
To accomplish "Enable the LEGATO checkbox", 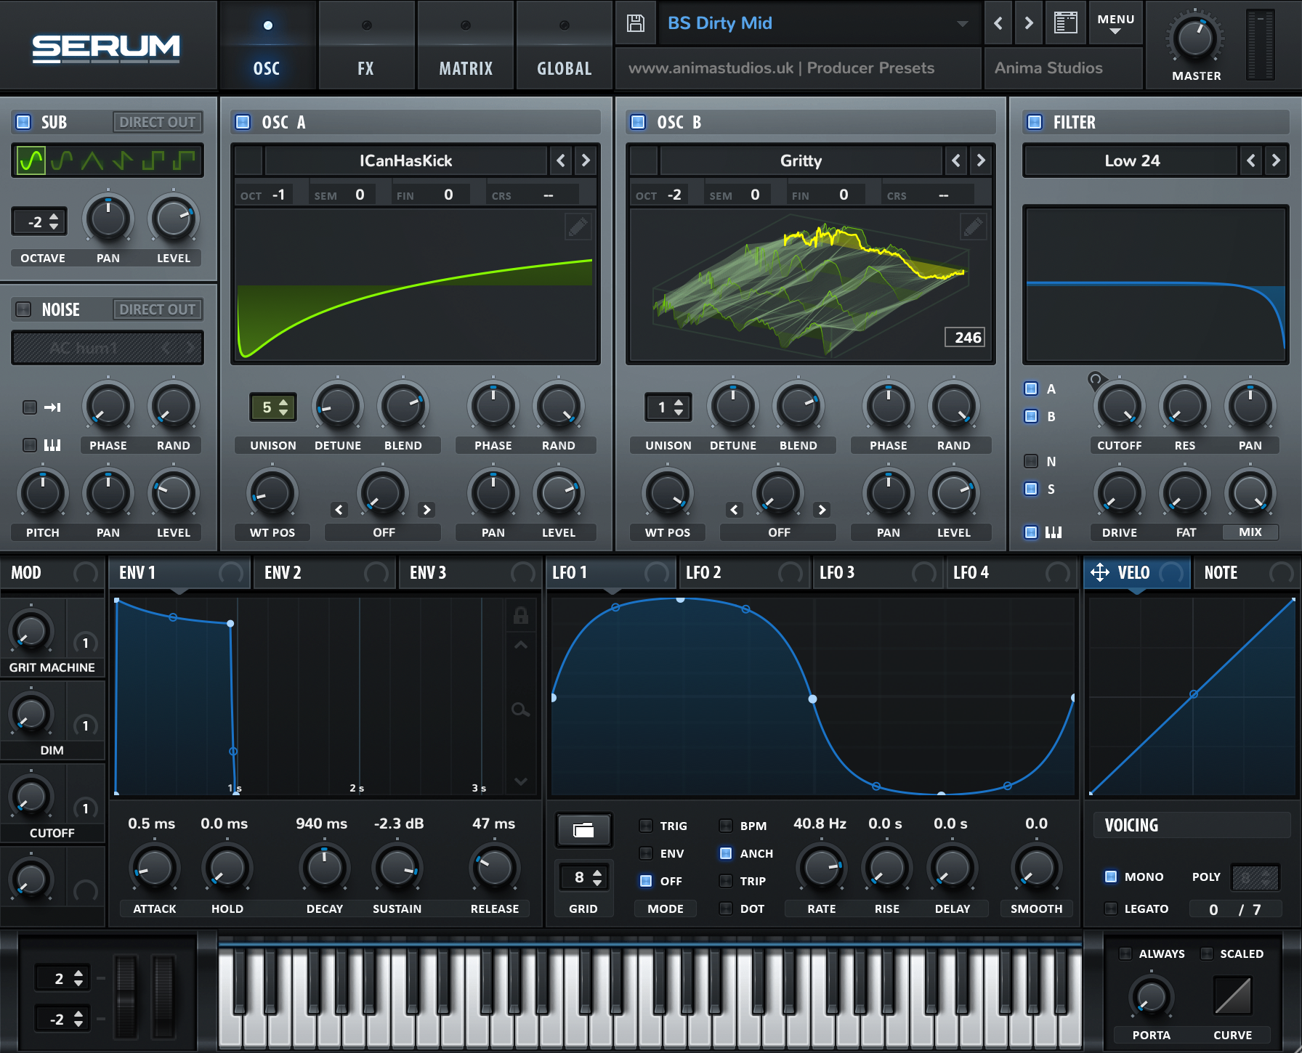I will (x=1111, y=908).
